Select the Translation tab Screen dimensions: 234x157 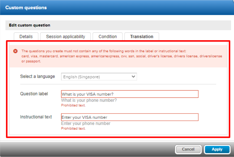(142, 37)
